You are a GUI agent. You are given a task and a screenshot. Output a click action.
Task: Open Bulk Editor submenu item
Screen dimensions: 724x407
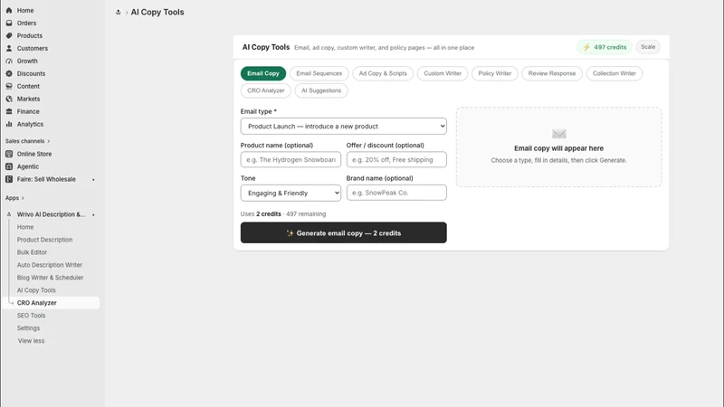[32, 252]
